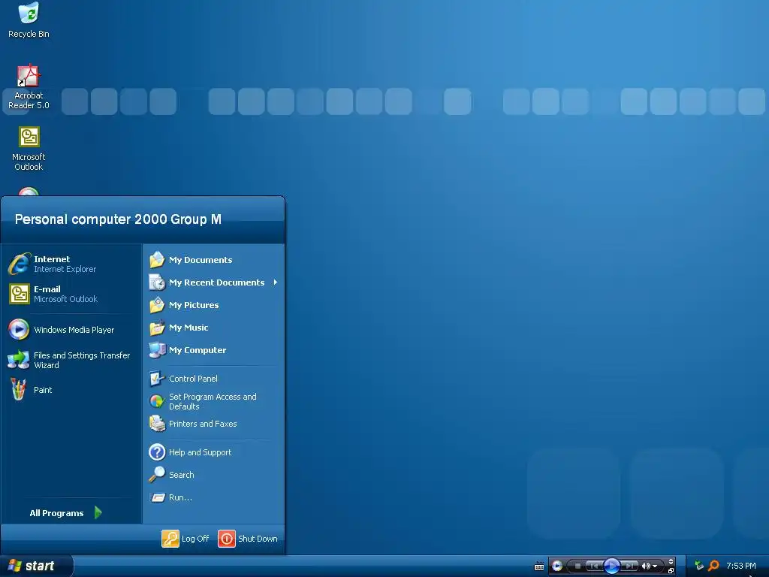
Task: Open the Recycle Bin desktop icon
Action: (29, 20)
